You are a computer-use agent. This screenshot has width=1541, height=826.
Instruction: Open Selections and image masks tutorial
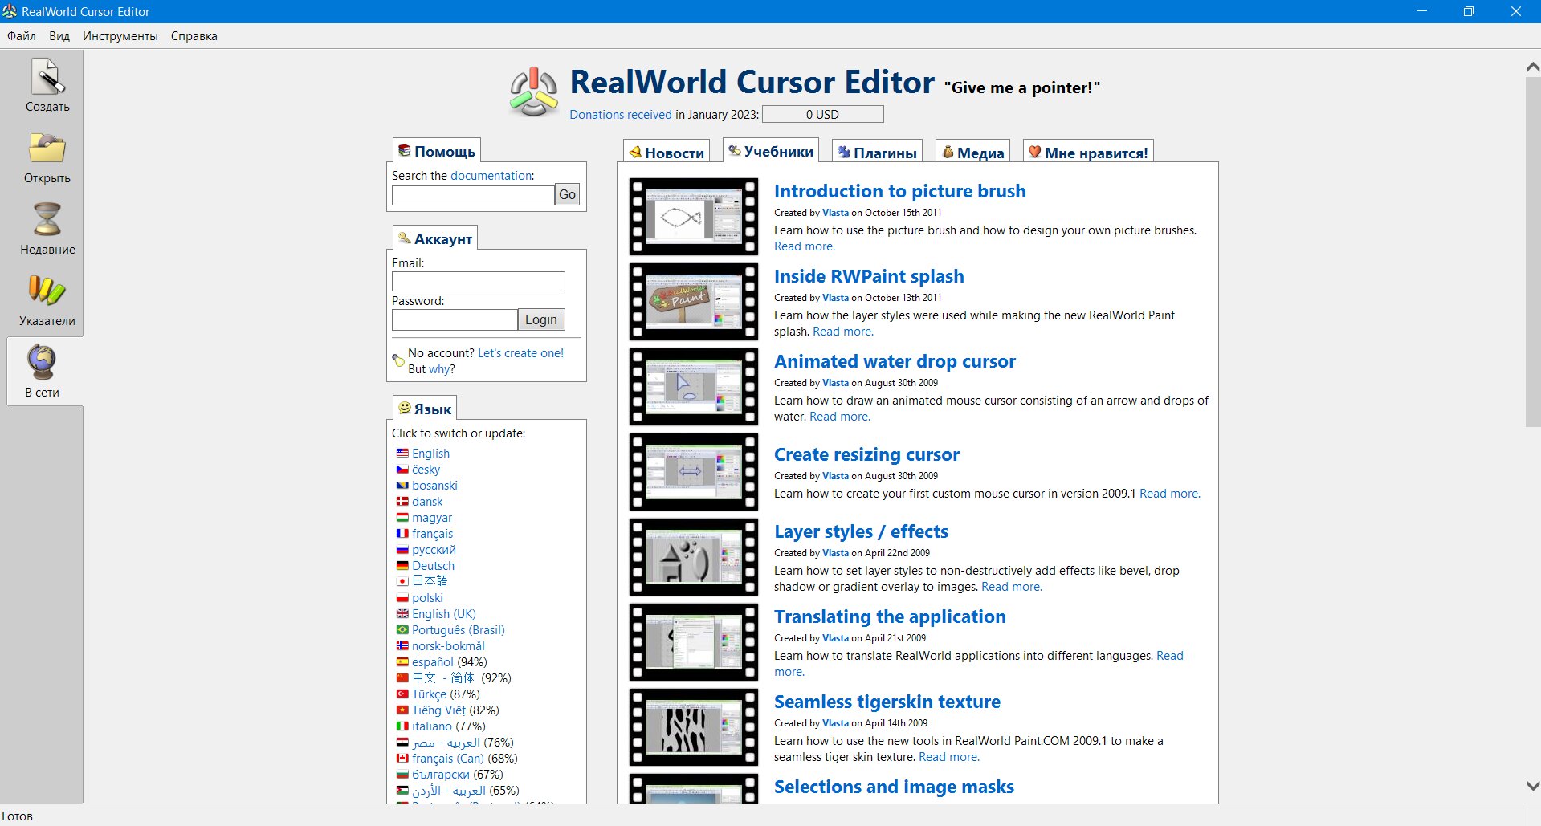pos(894,787)
